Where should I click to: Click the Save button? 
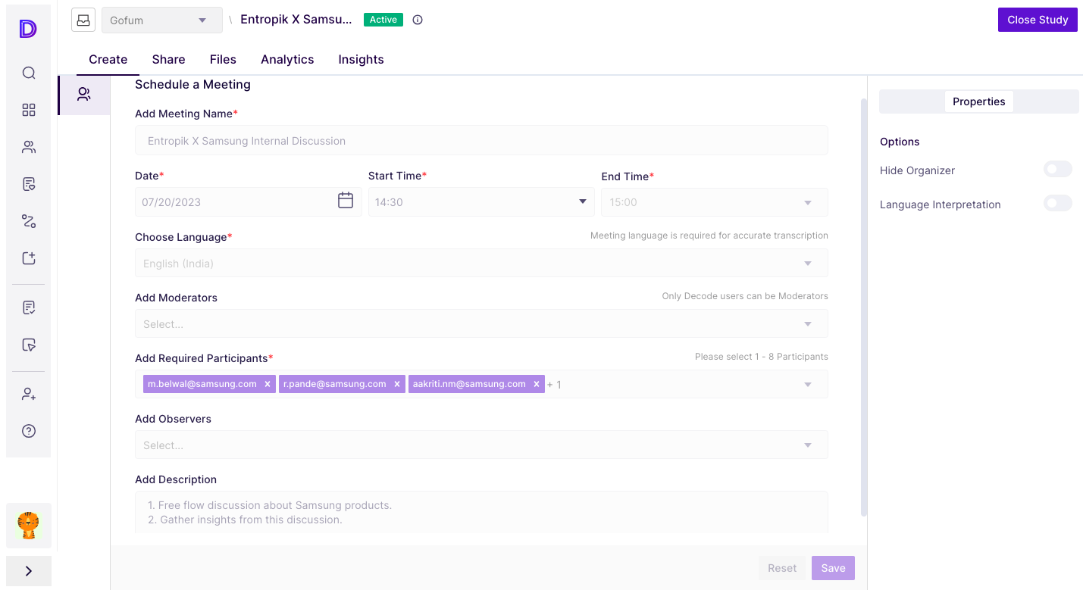click(833, 568)
